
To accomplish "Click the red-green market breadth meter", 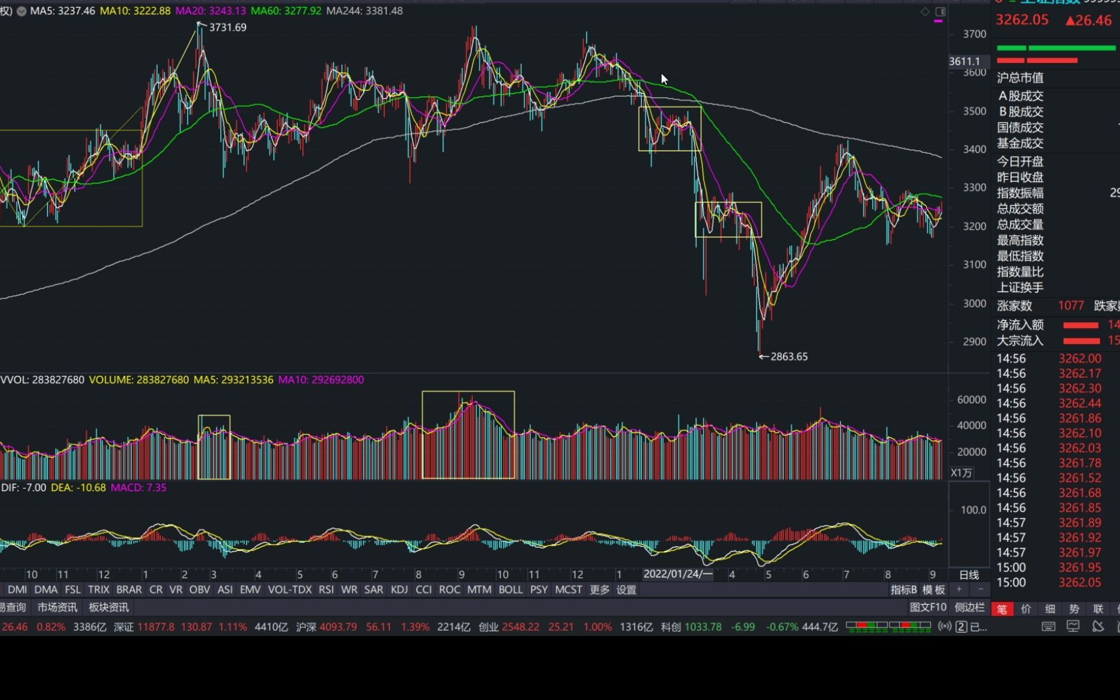I will point(888,626).
